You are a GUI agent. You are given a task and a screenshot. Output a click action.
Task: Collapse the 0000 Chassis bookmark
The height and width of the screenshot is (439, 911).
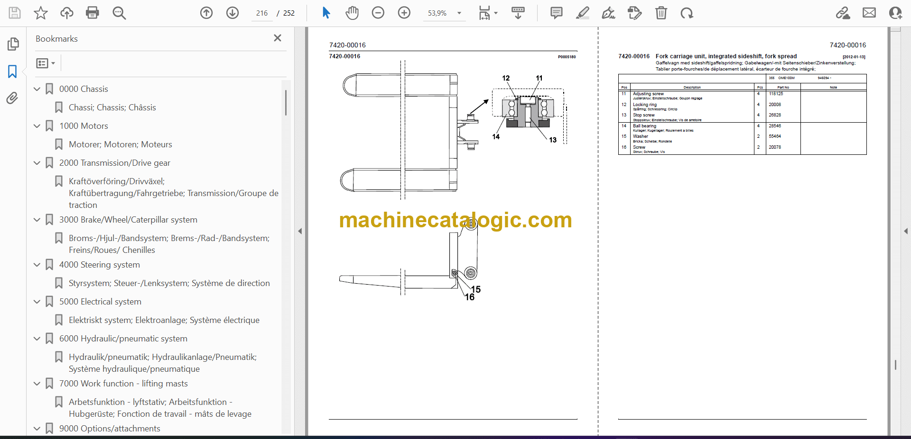37,89
